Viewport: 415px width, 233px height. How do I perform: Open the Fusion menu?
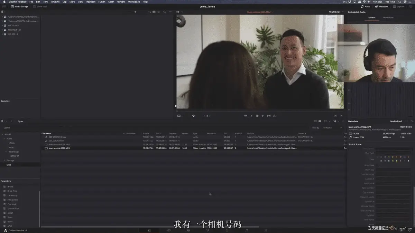(102, 2)
